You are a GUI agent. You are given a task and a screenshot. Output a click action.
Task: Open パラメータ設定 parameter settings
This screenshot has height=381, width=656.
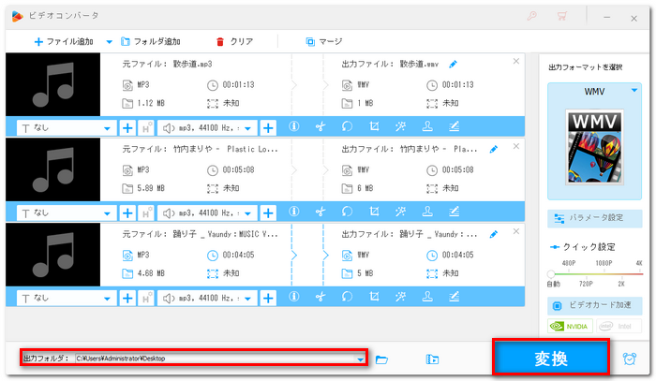(594, 218)
